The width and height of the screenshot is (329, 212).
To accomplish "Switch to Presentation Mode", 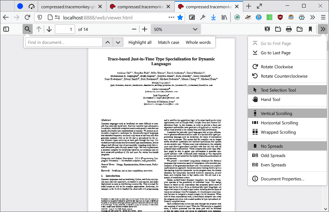I will tap(267, 29).
